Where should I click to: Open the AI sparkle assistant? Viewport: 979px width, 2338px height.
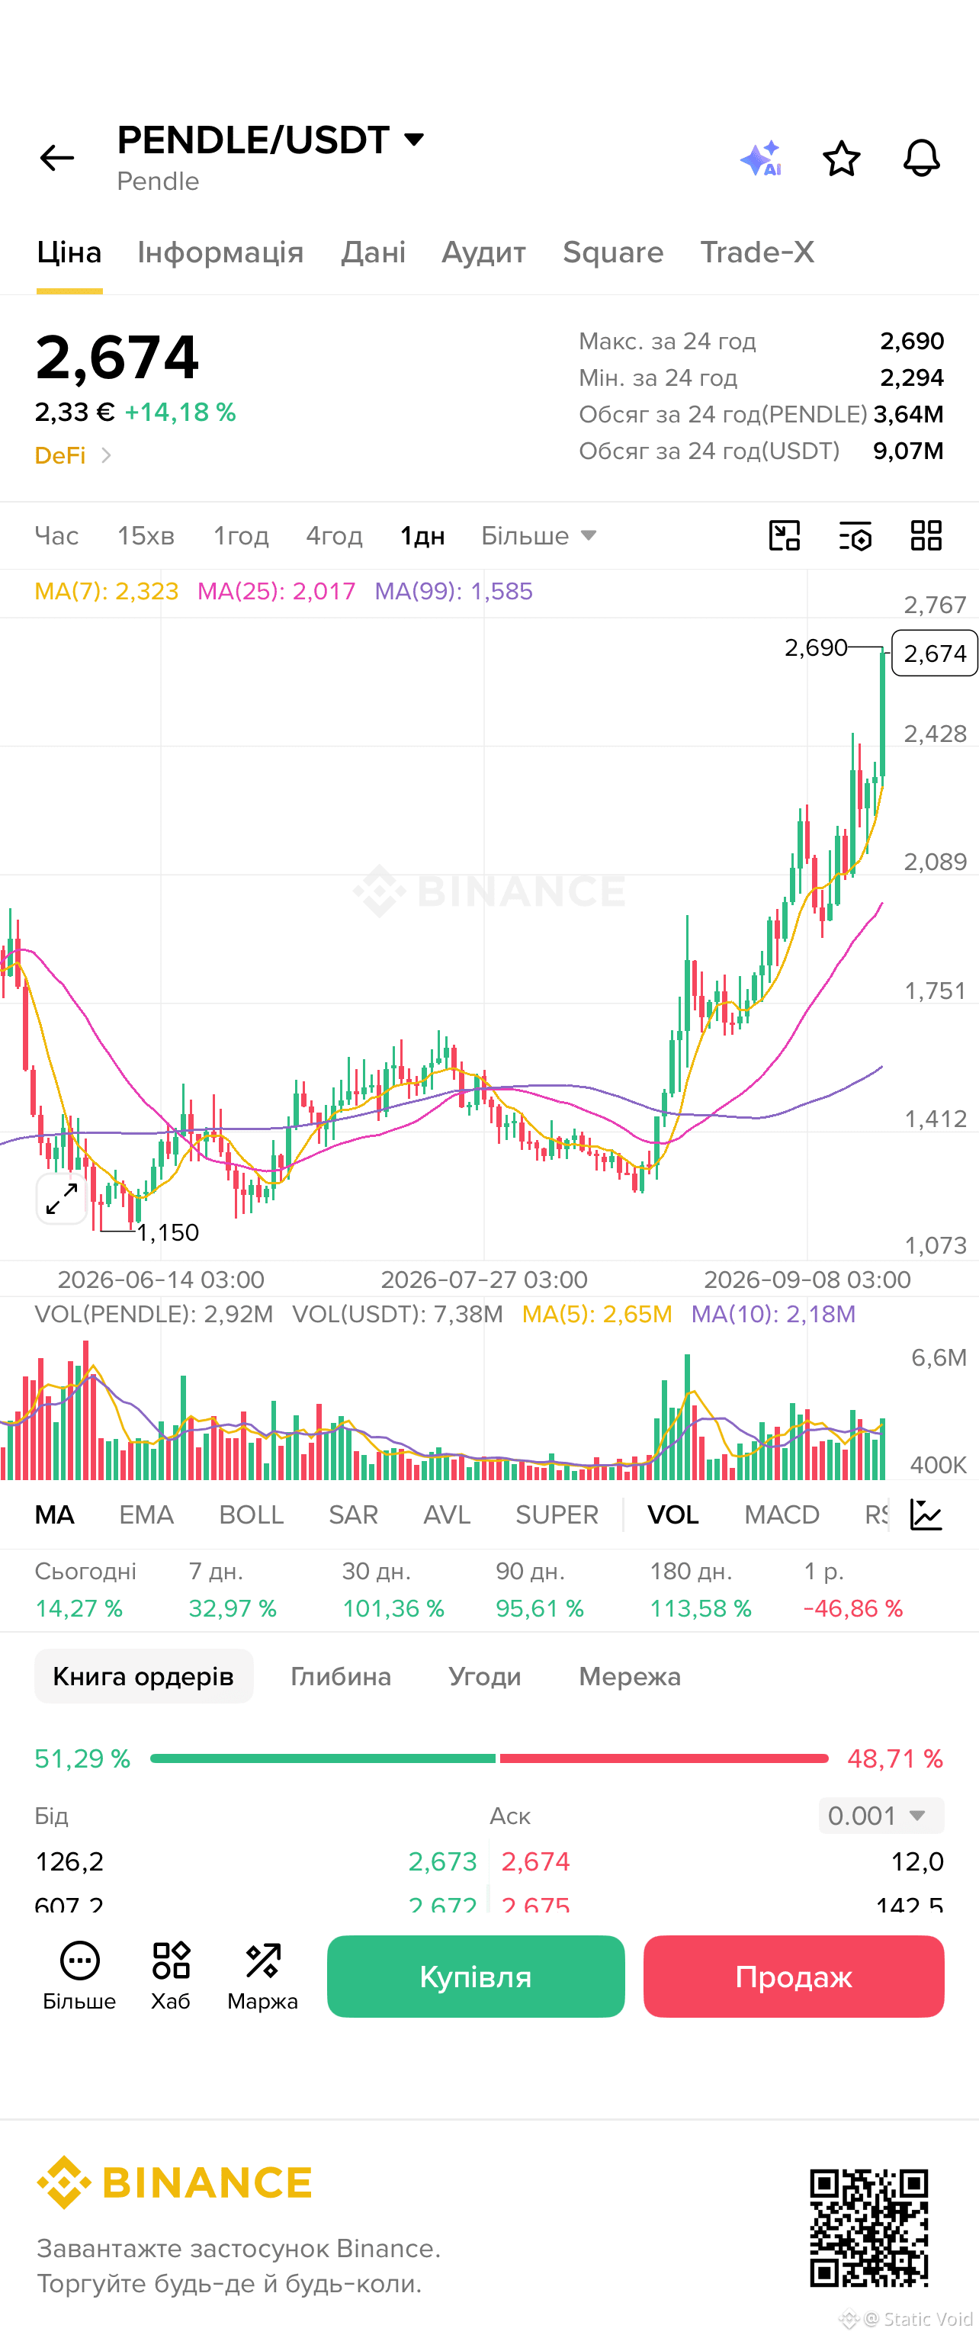click(760, 158)
